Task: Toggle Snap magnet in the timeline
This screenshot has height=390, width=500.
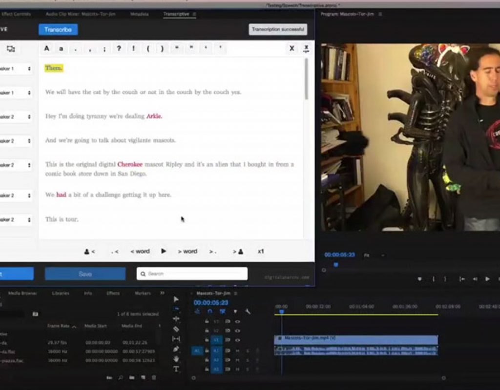Action: (x=210, y=312)
